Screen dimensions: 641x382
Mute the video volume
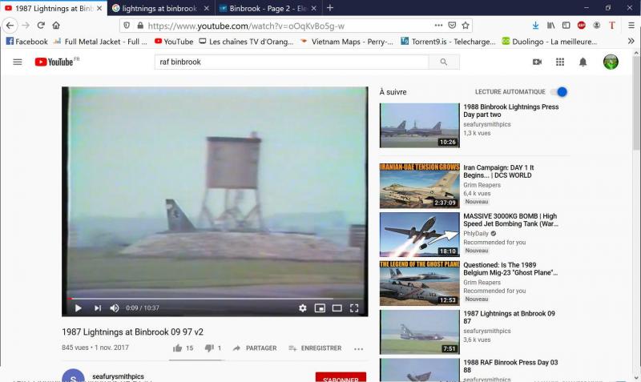click(x=115, y=308)
